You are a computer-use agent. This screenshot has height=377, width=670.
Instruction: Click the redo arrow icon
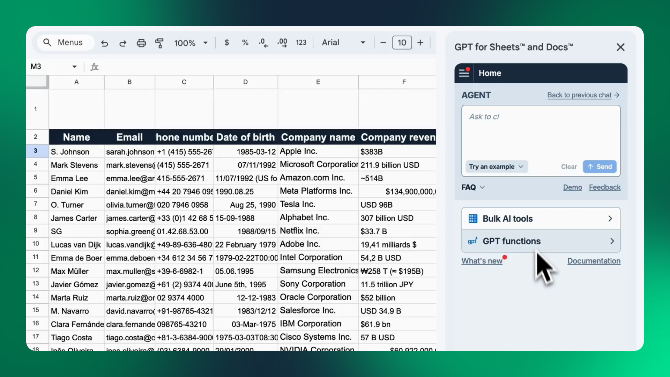tap(123, 43)
